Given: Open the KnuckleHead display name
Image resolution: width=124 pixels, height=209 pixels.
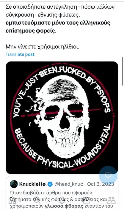Looking at the screenshot, I should (x=33, y=184).
